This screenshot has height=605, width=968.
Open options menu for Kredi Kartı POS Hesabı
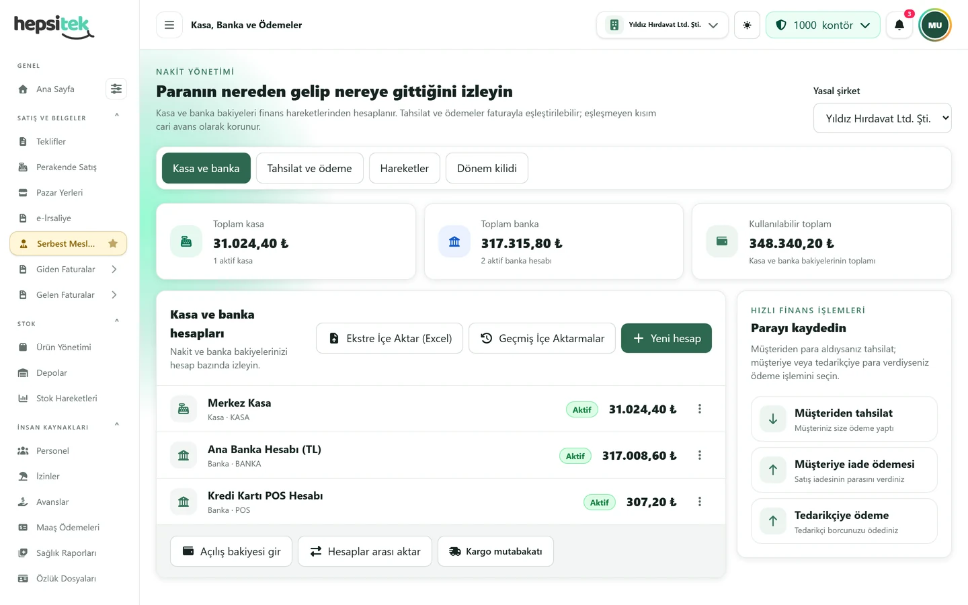coord(700,501)
